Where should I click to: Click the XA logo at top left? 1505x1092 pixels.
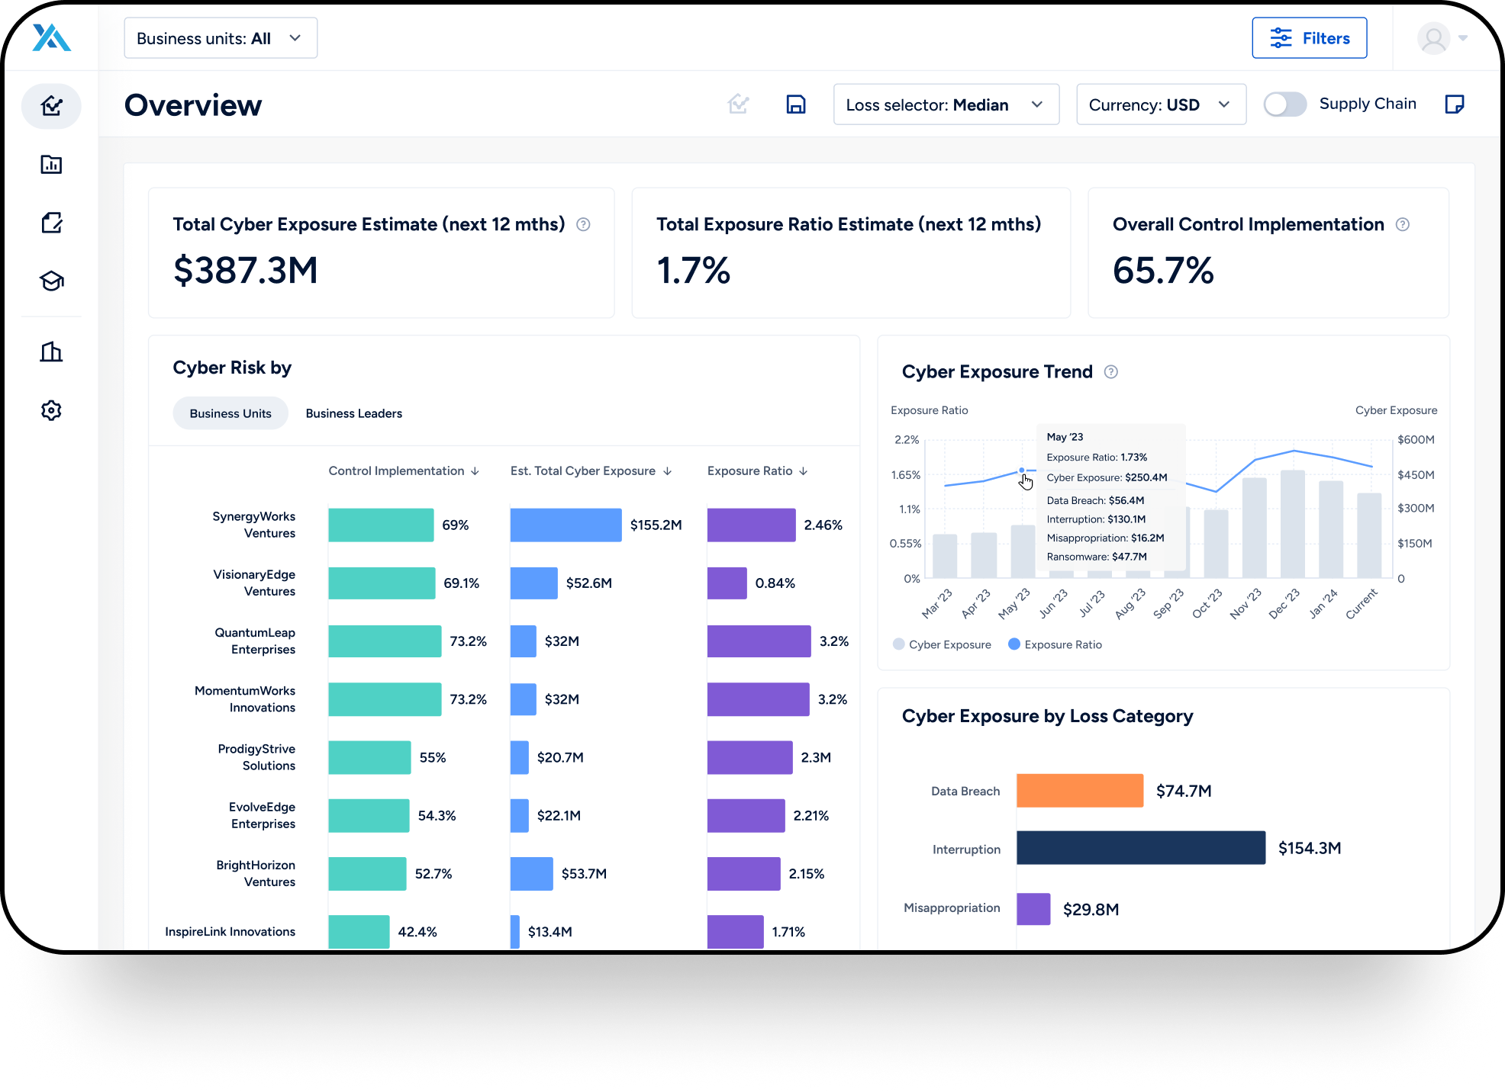51,37
